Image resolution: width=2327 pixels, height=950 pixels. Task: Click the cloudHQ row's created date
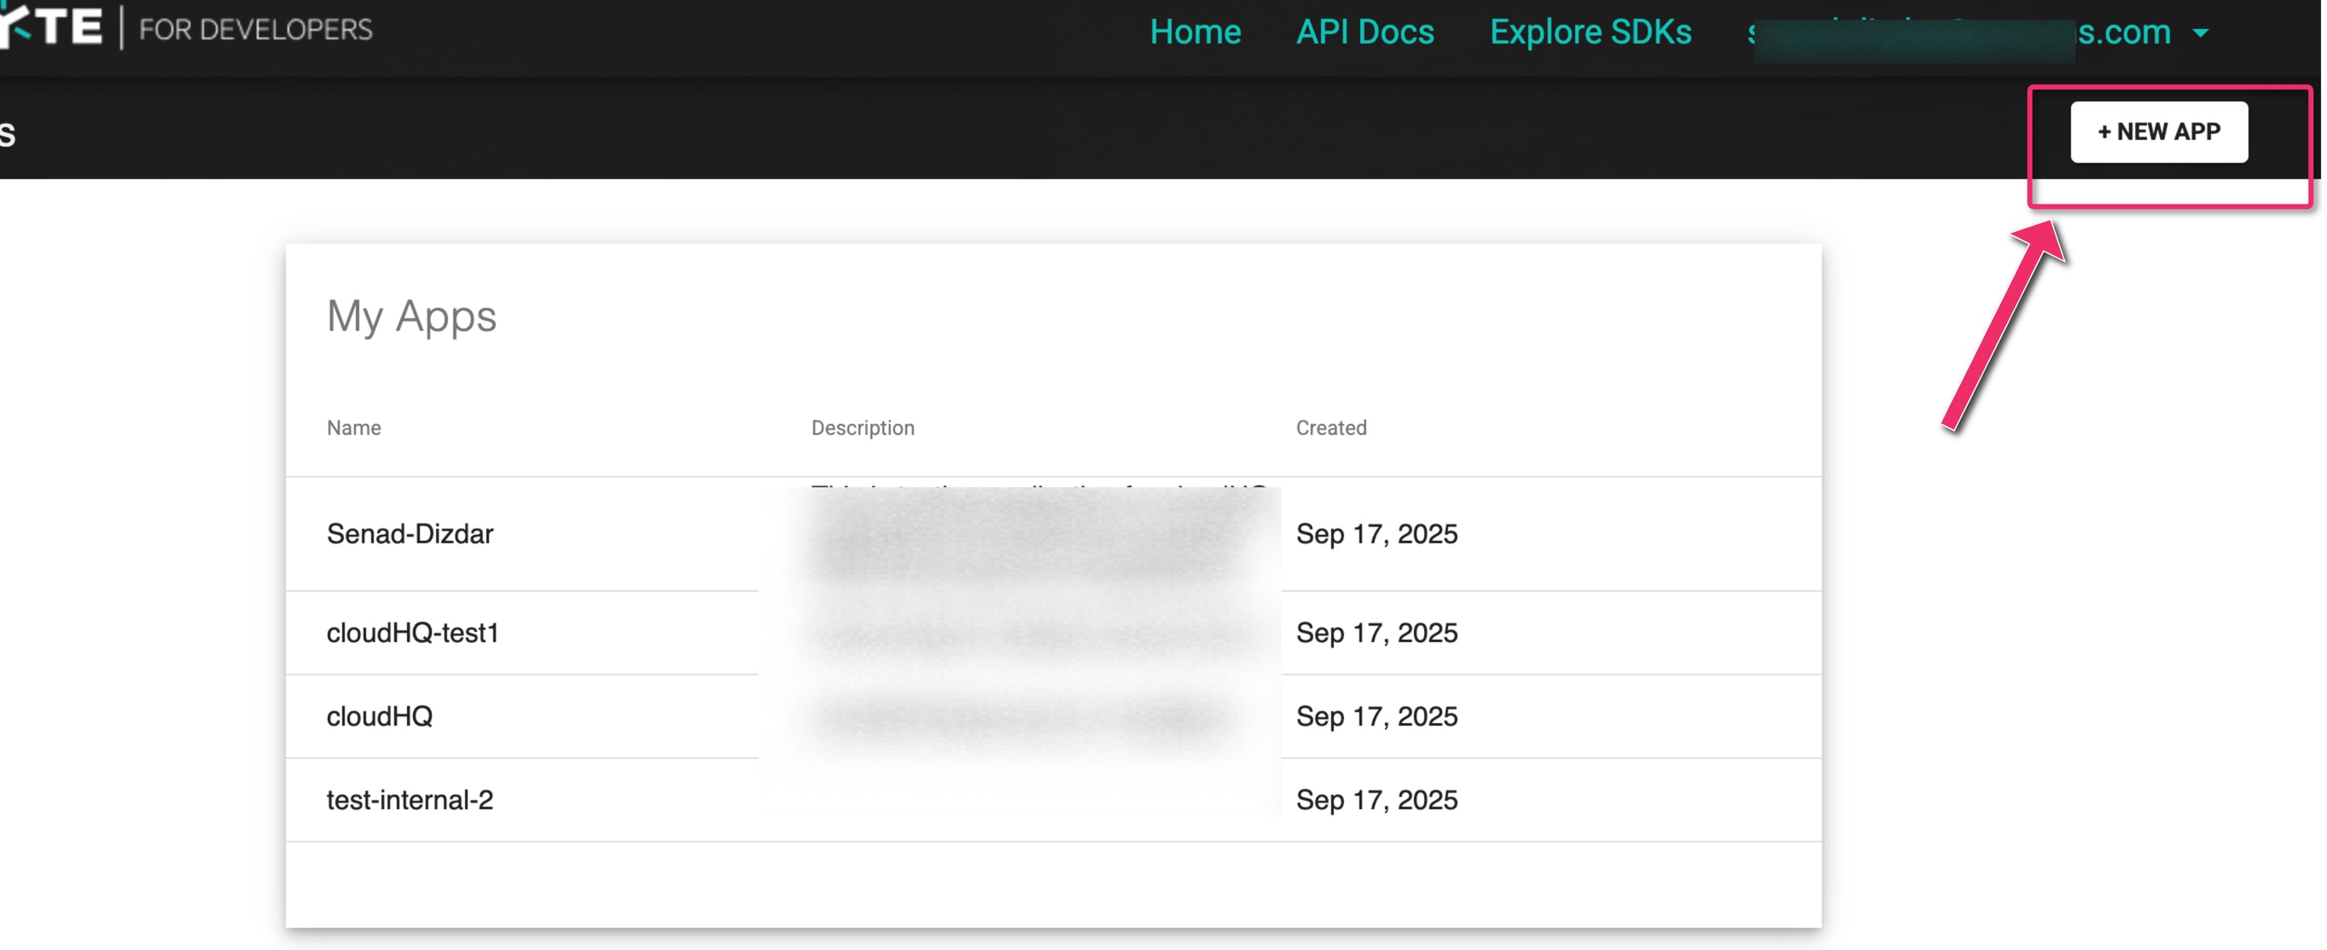pyautogui.click(x=1376, y=716)
